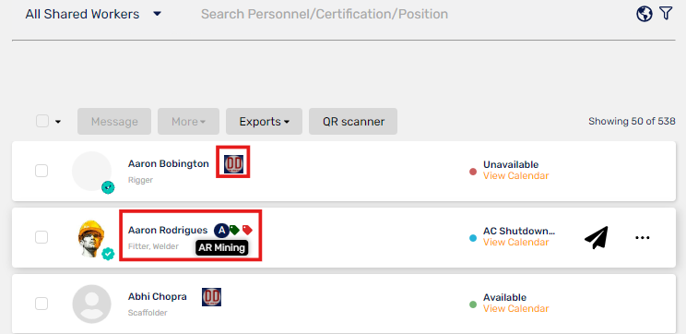
Task: Select Aaron Rodrigues row checkbox
Action: coord(41,237)
